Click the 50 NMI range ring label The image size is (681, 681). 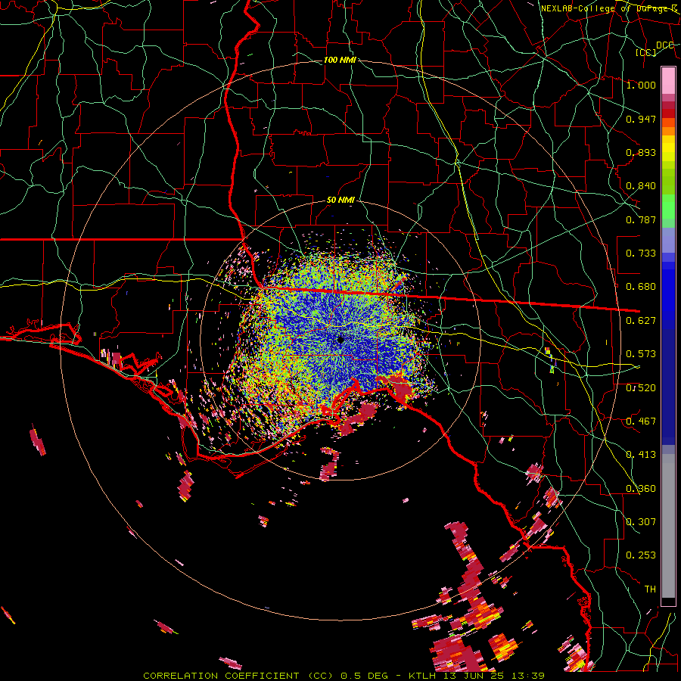tap(340, 201)
